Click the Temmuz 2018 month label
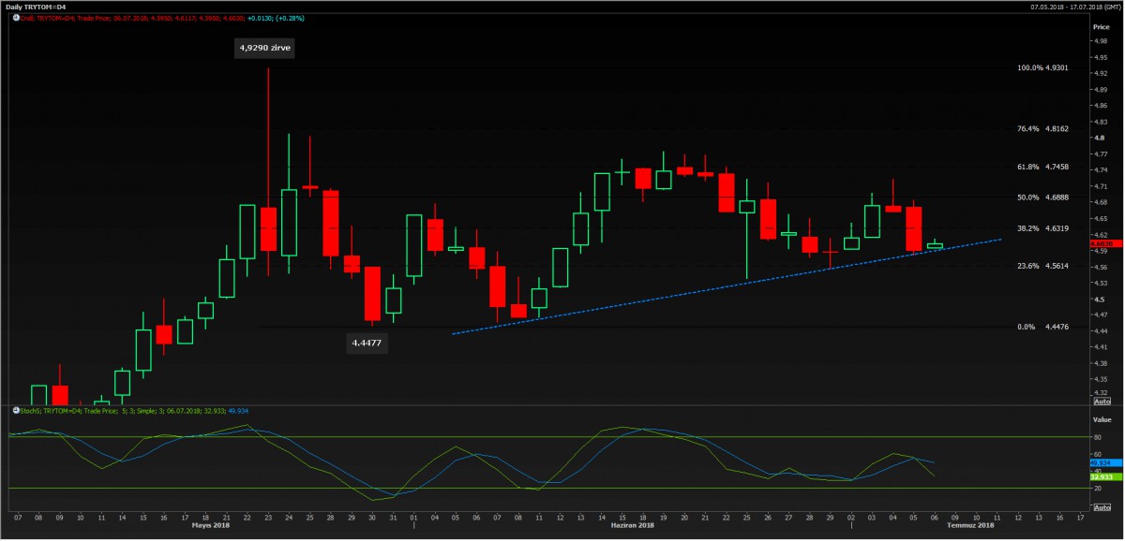Viewport: 1125px width, 541px height. point(970,525)
